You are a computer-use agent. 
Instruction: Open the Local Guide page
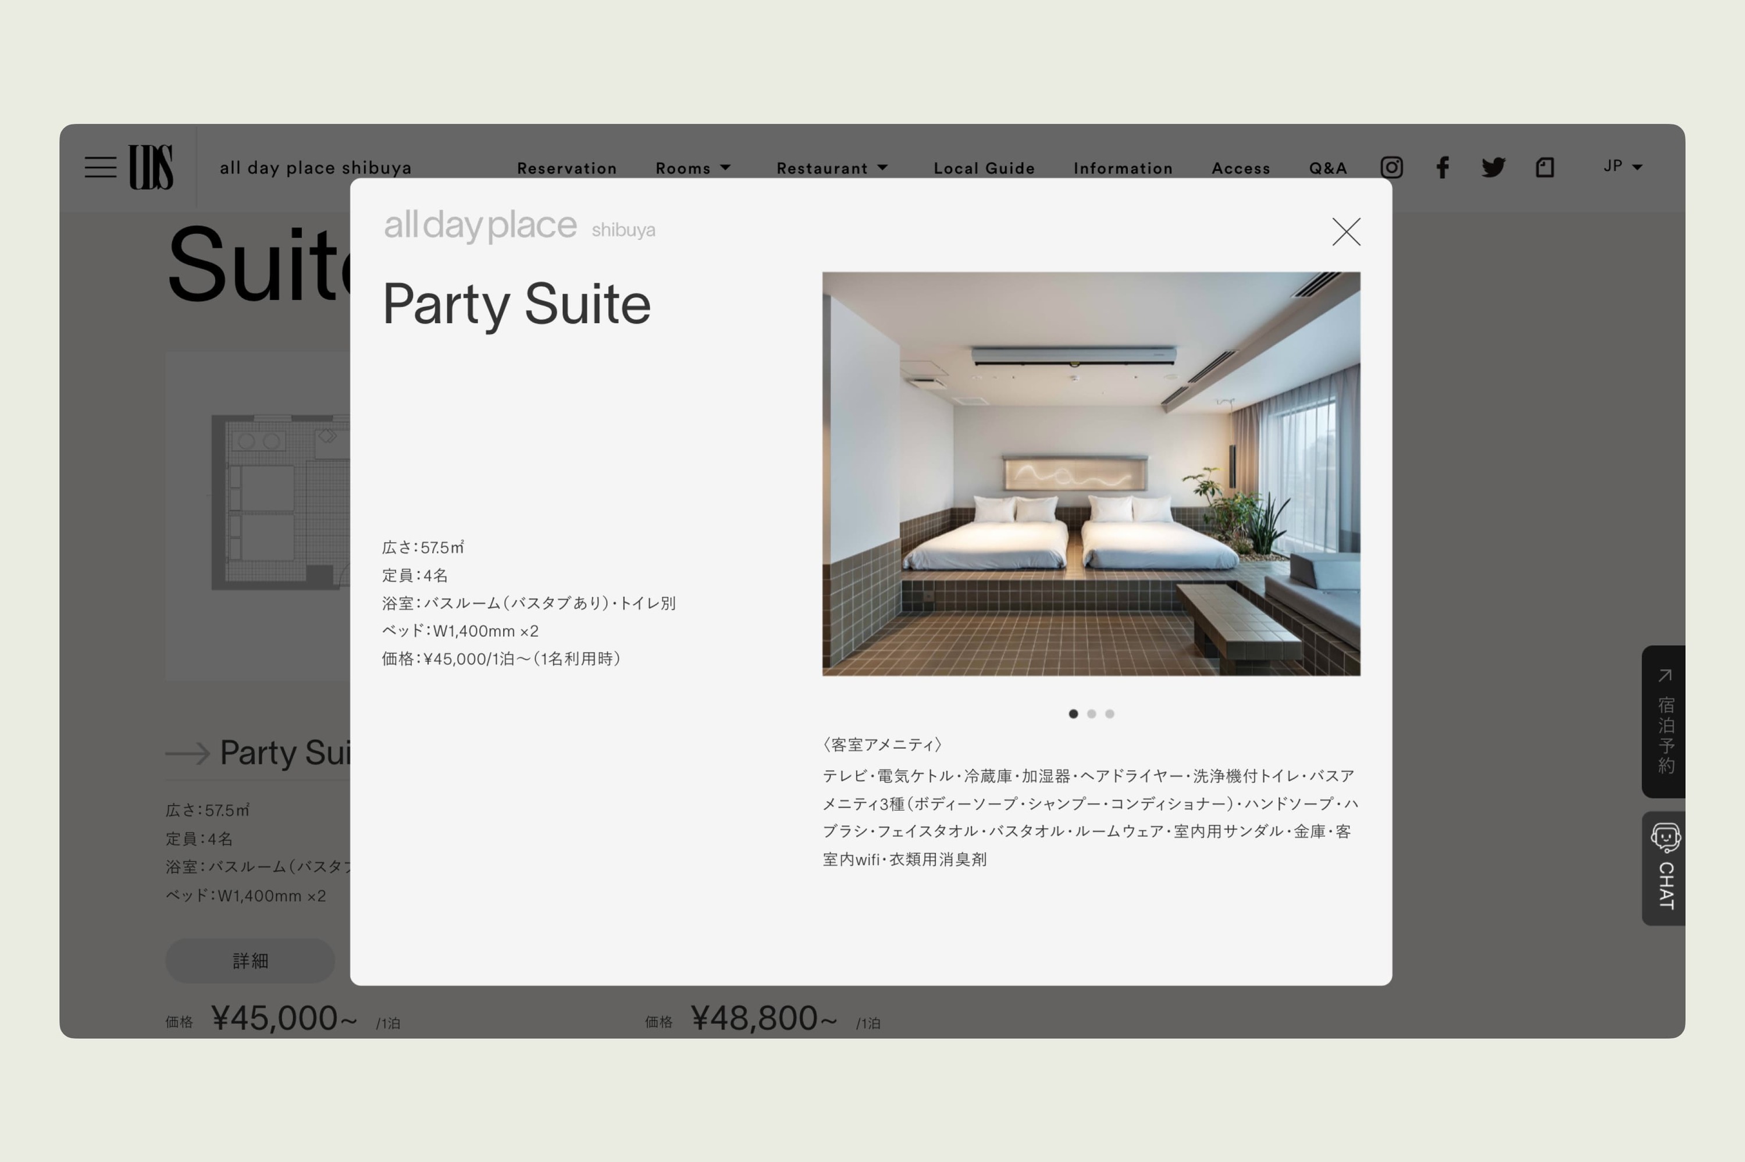tap(984, 168)
